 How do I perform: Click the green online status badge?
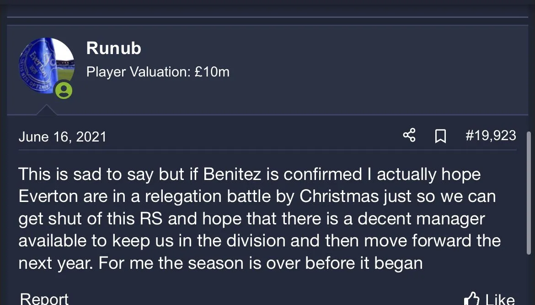(64, 90)
